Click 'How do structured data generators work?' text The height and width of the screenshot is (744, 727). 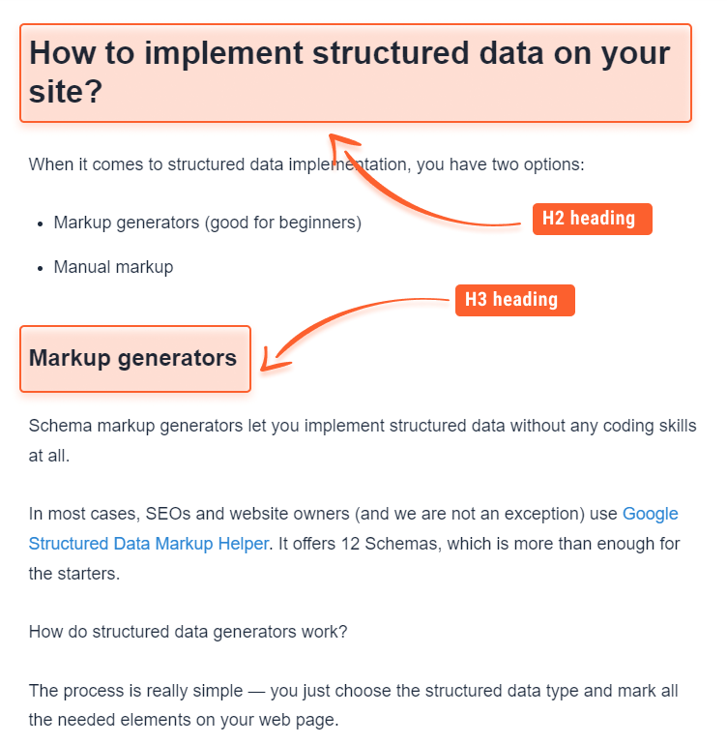(188, 632)
